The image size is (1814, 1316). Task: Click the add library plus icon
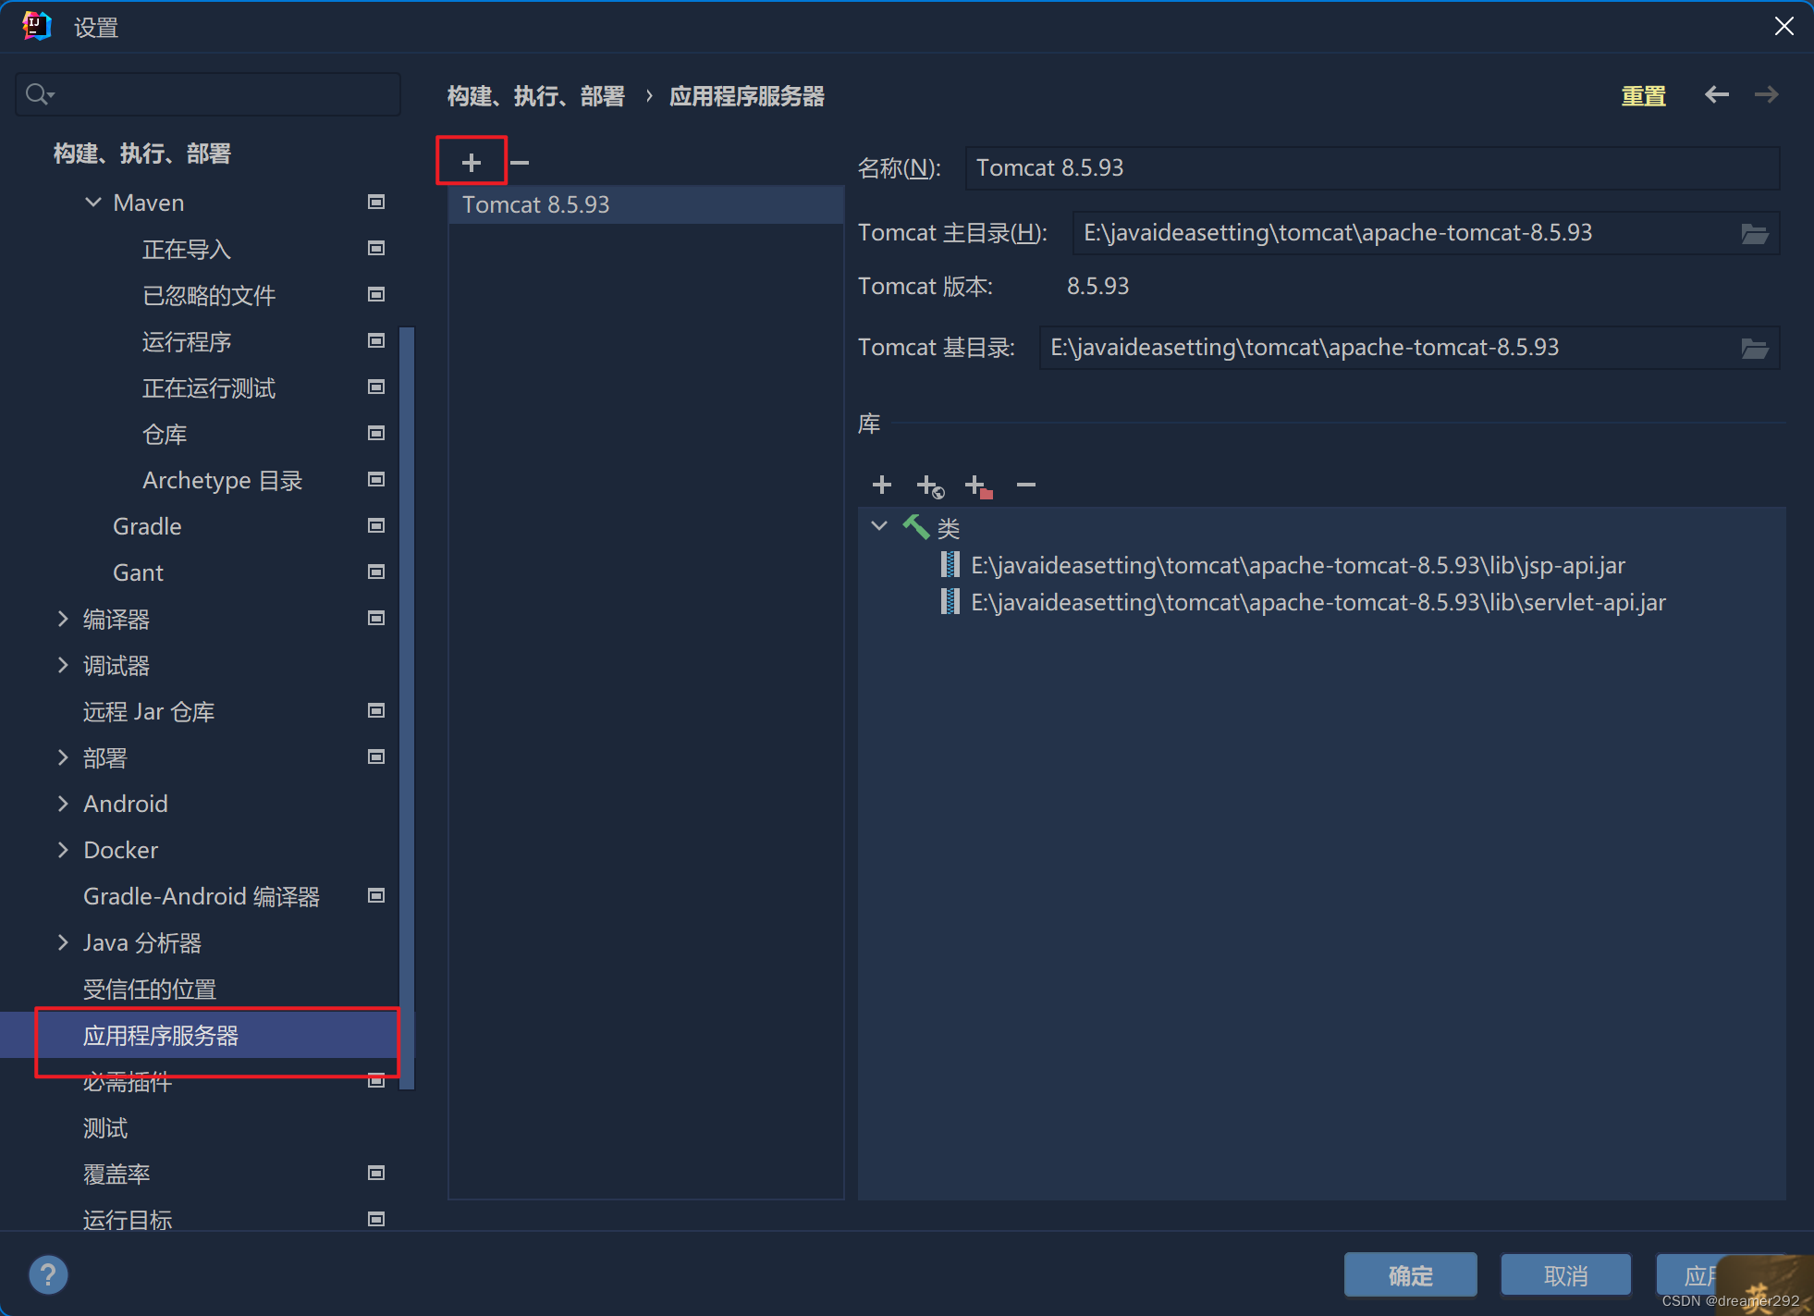[882, 485]
